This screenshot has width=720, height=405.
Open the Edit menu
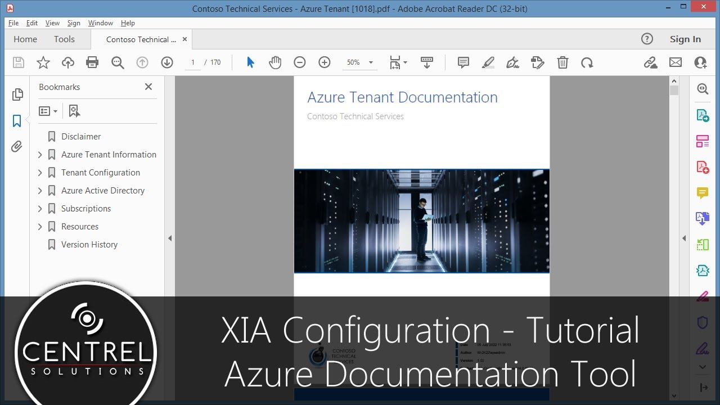32,23
